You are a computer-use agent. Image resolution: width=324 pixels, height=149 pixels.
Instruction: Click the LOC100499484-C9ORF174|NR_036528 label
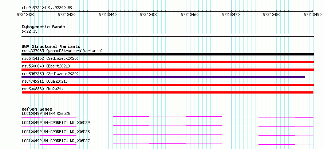click(x=56, y=132)
